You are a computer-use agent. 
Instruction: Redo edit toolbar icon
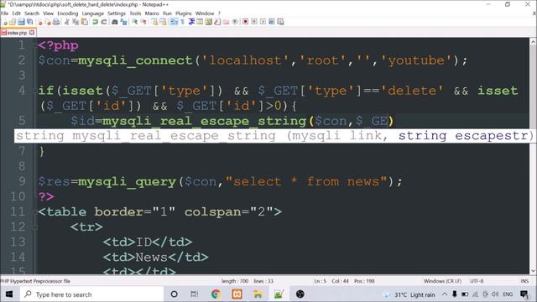point(104,22)
